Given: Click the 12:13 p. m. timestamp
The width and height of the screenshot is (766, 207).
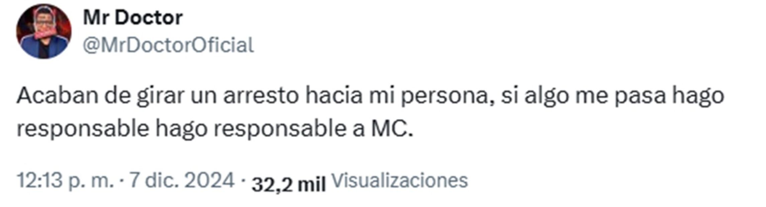Looking at the screenshot, I should tap(65, 181).
